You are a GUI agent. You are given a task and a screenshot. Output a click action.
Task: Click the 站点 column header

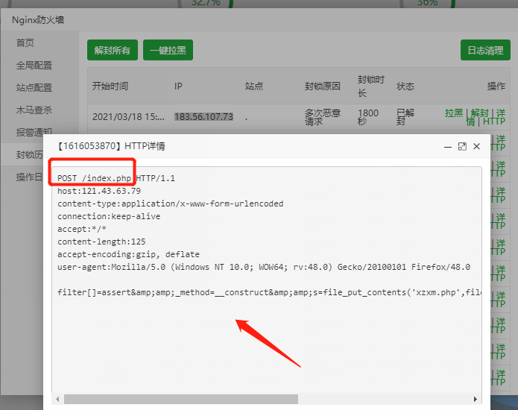[x=254, y=86]
